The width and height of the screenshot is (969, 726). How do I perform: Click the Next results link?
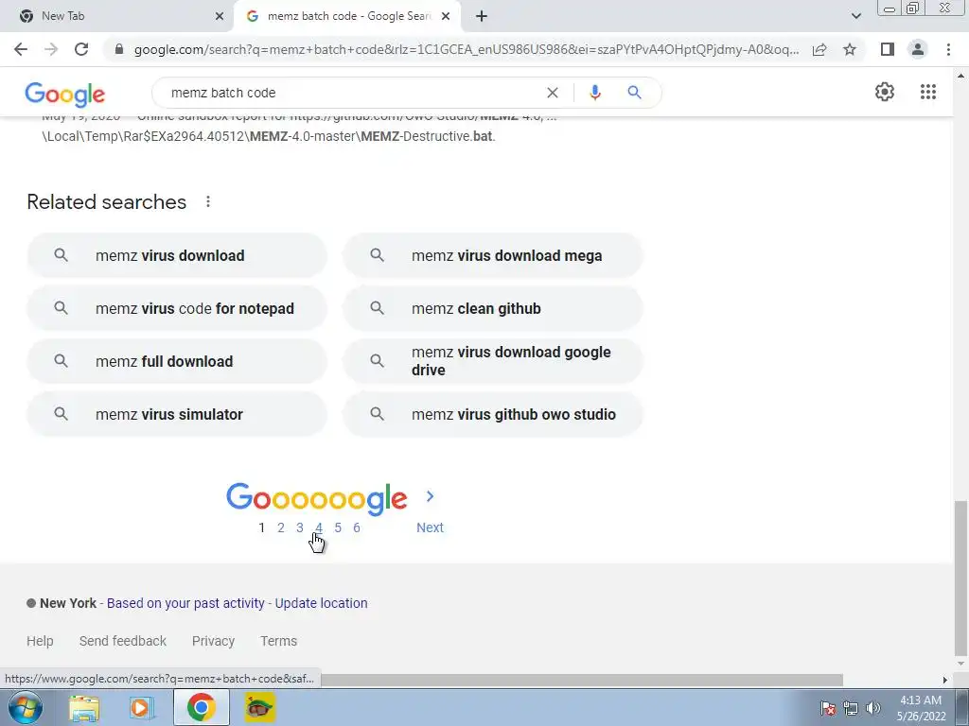[x=431, y=527]
